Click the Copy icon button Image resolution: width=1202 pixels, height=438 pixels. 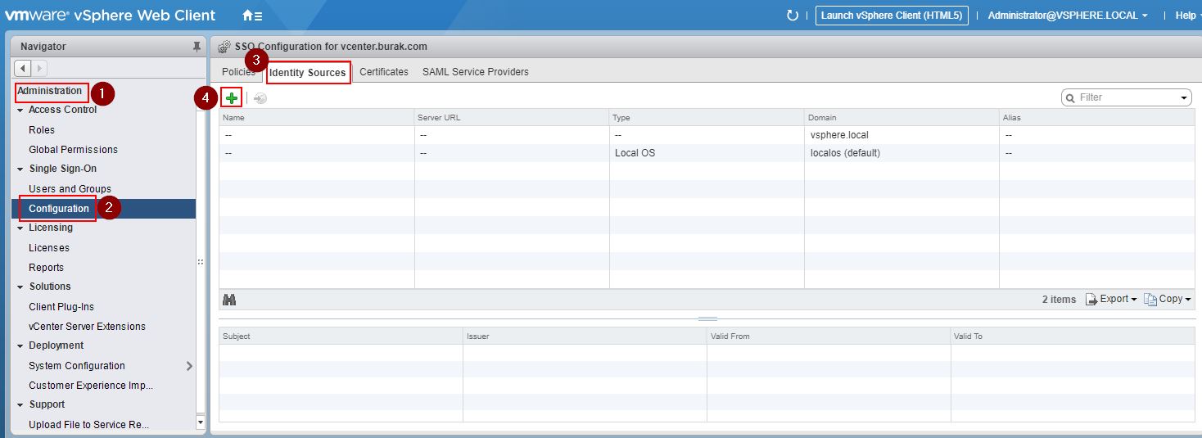click(x=1168, y=300)
